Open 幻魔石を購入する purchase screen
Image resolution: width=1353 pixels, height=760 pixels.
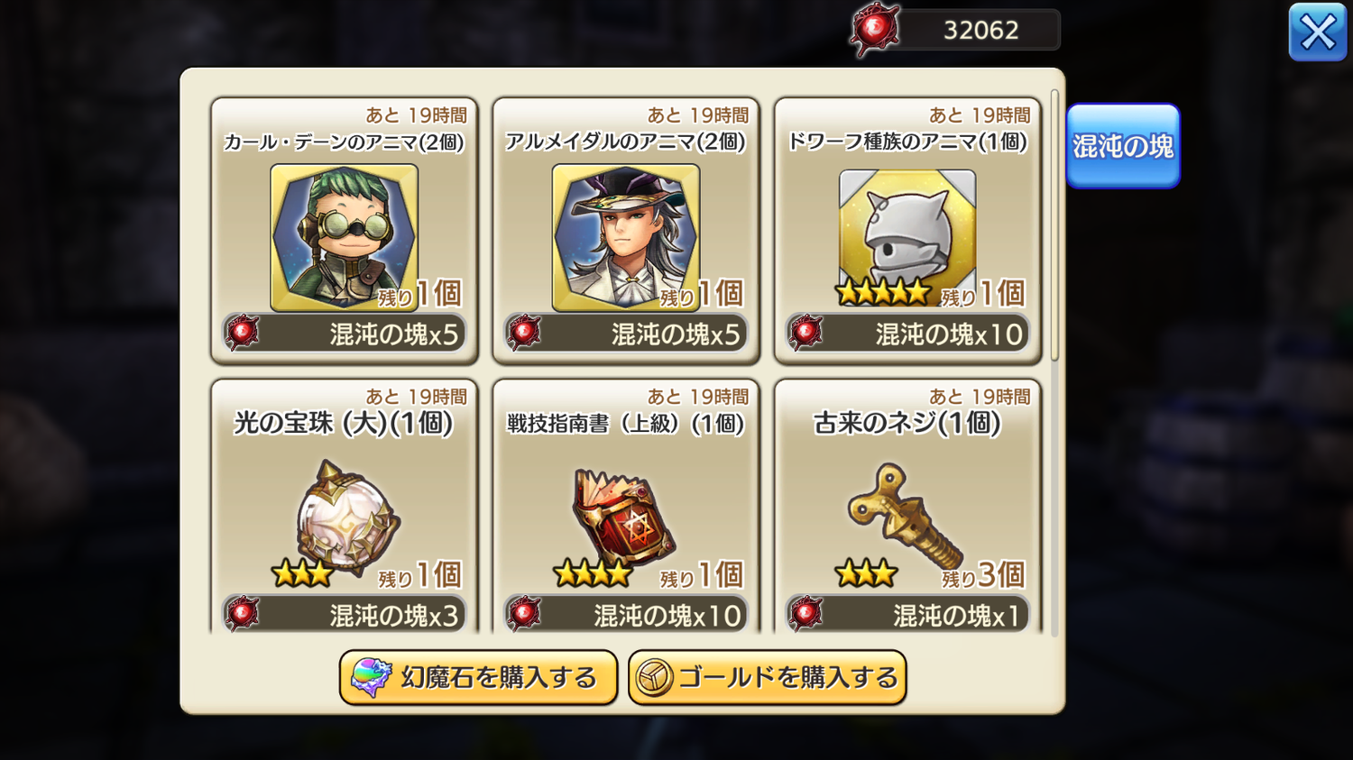coord(478,677)
